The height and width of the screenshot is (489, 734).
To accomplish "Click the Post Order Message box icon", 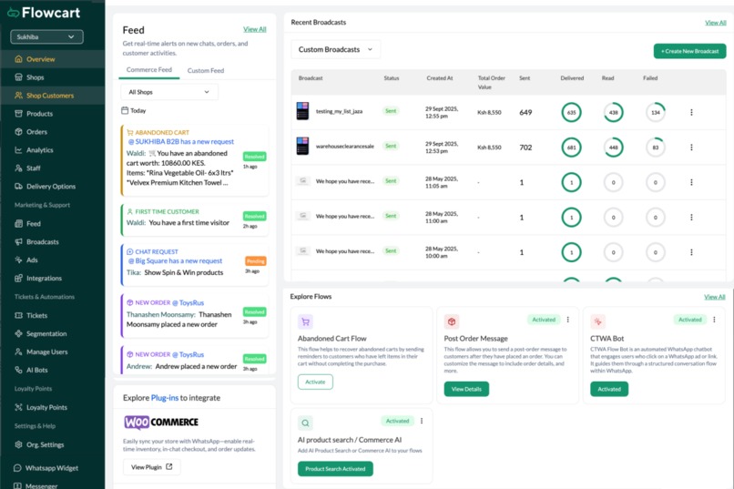I will (x=452, y=321).
